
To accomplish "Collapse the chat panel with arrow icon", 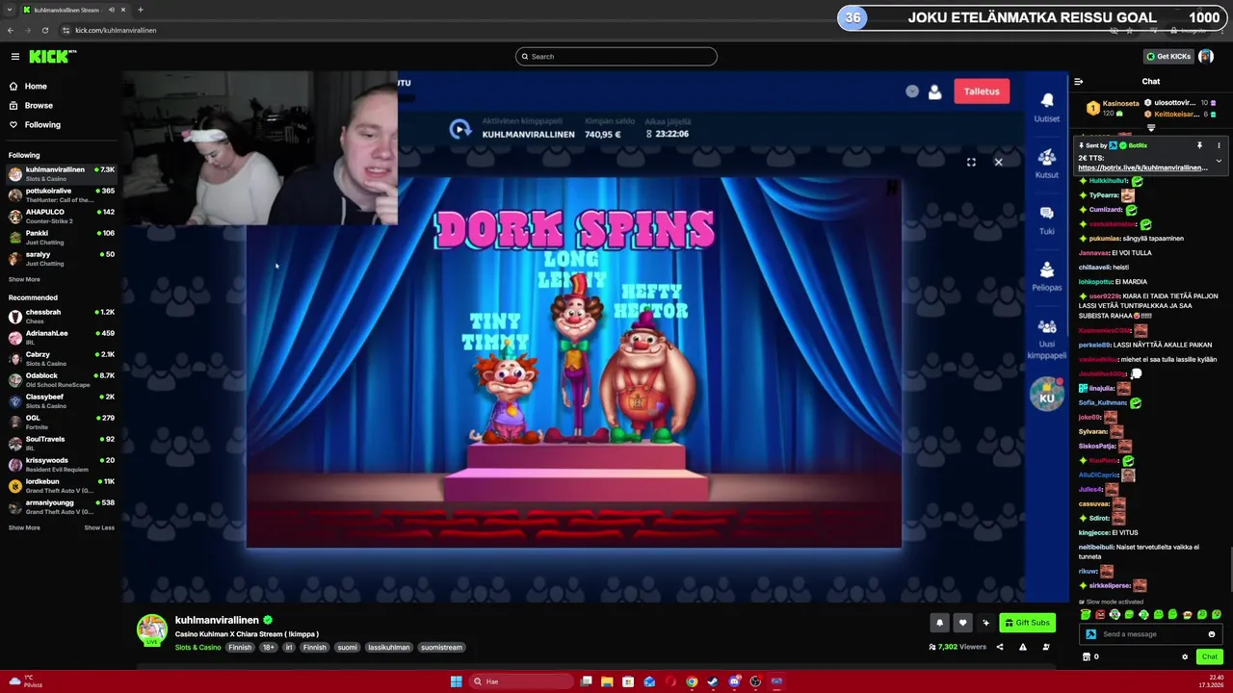I will 1079,82.
